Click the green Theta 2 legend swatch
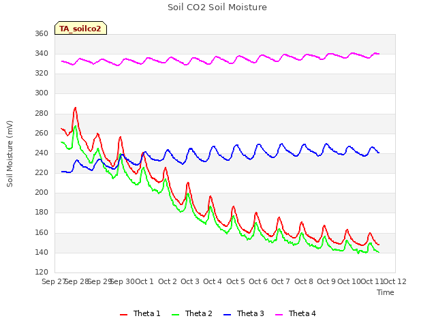Viewport: 436px width, 327px height. point(175,315)
